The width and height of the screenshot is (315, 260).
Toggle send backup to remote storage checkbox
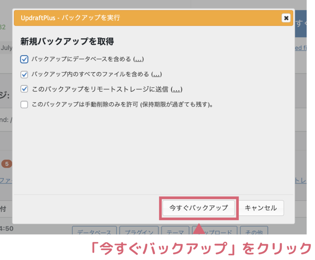click(24, 89)
